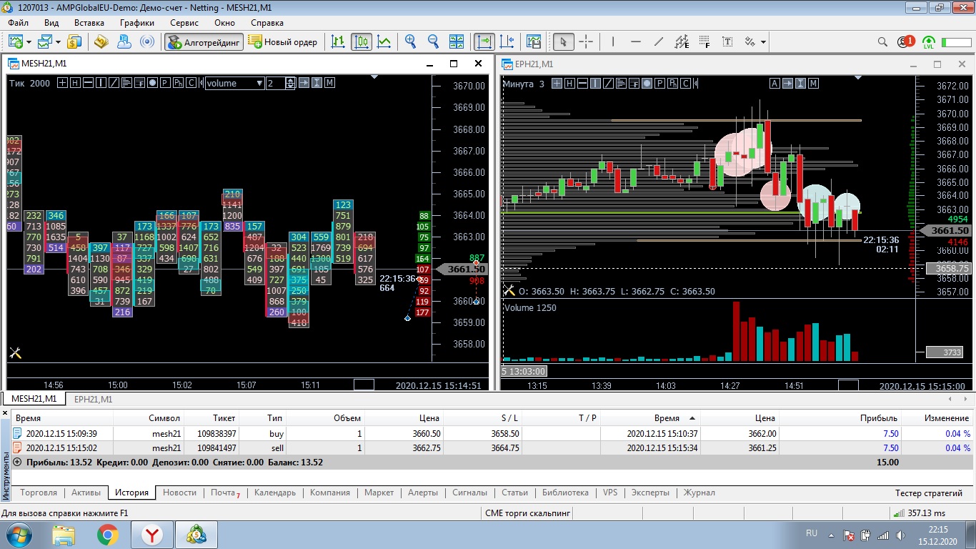Open the profiles chart icon

46,41
